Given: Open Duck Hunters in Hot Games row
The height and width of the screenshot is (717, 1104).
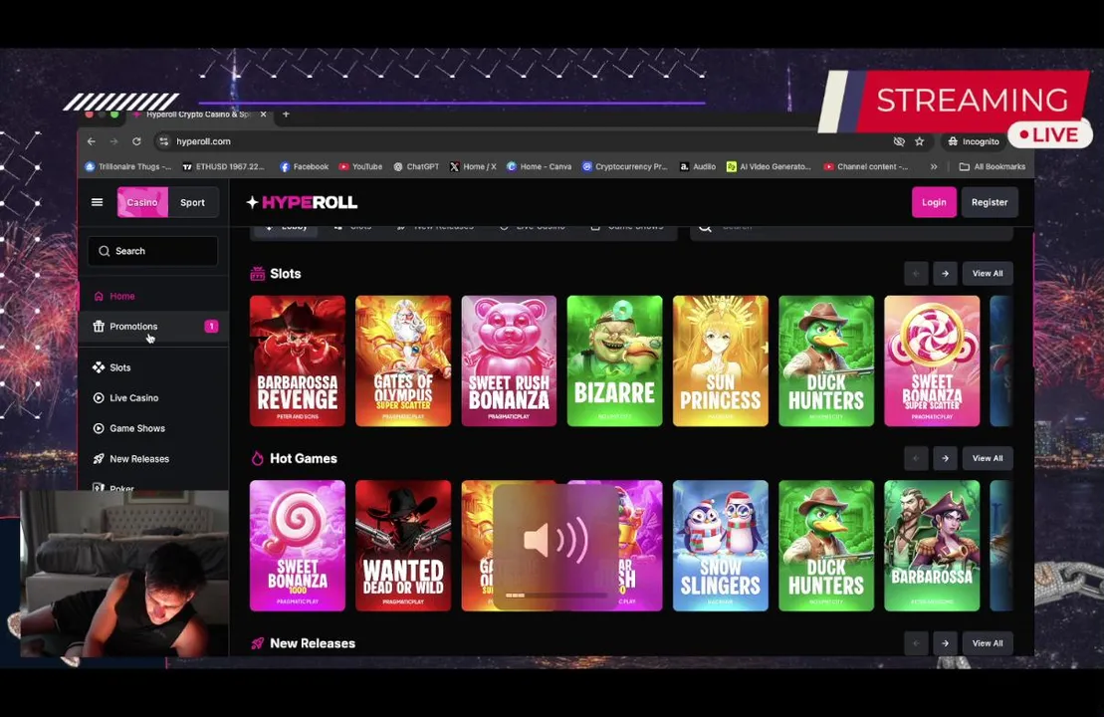Looking at the screenshot, I should [x=826, y=546].
